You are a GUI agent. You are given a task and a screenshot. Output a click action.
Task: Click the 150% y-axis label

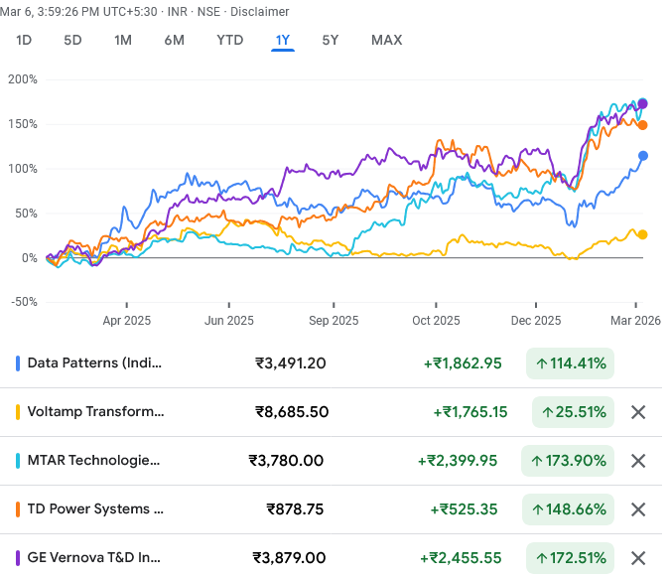tap(23, 124)
